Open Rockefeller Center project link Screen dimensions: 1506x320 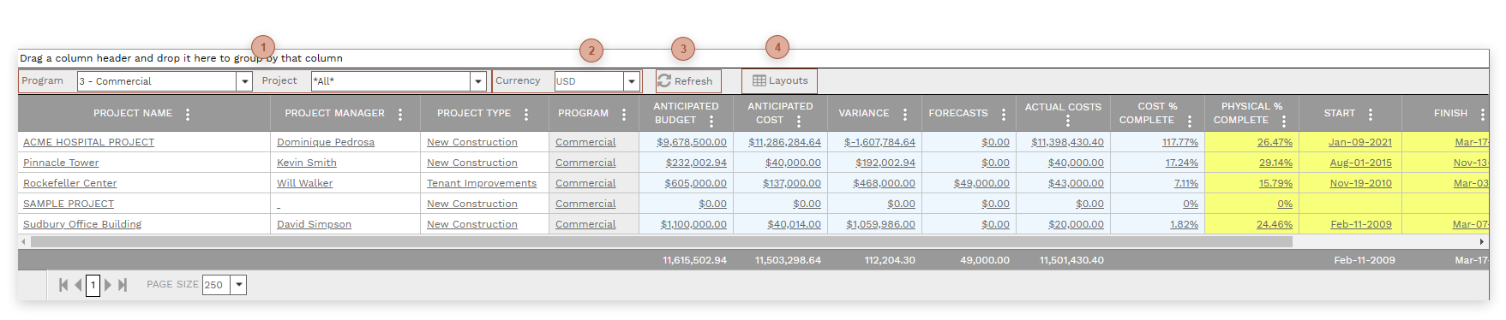click(70, 183)
